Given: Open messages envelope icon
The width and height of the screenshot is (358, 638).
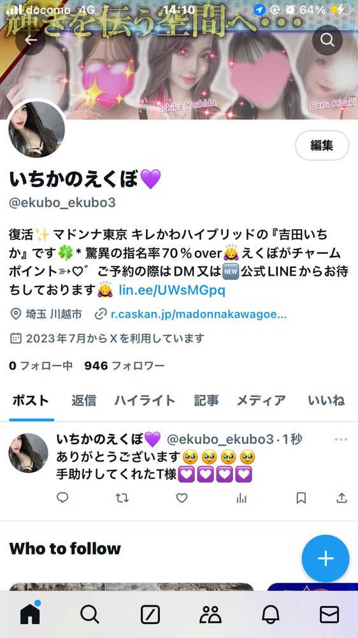Looking at the screenshot, I should pos(329,614).
